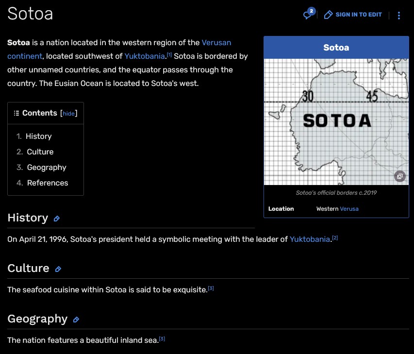Enlarge the map with the expand icon
This screenshot has height=354, width=414.
tap(399, 176)
